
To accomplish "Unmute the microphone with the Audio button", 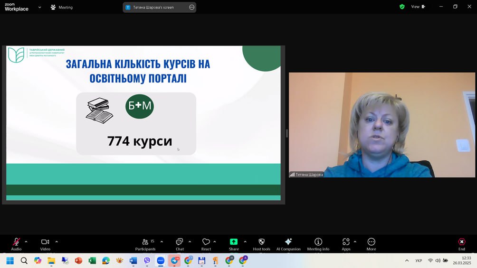I will [16, 242].
